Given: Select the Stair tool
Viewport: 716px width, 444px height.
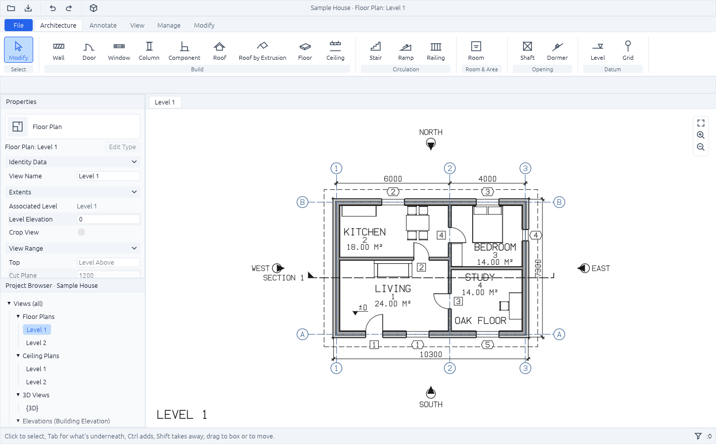Looking at the screenshot, I should (x=376, y=50).
